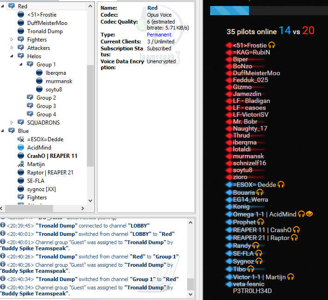The image size is (328, 300).
Task: Click the eye icon next to AcidMind
Action: (x=310, y=214)
